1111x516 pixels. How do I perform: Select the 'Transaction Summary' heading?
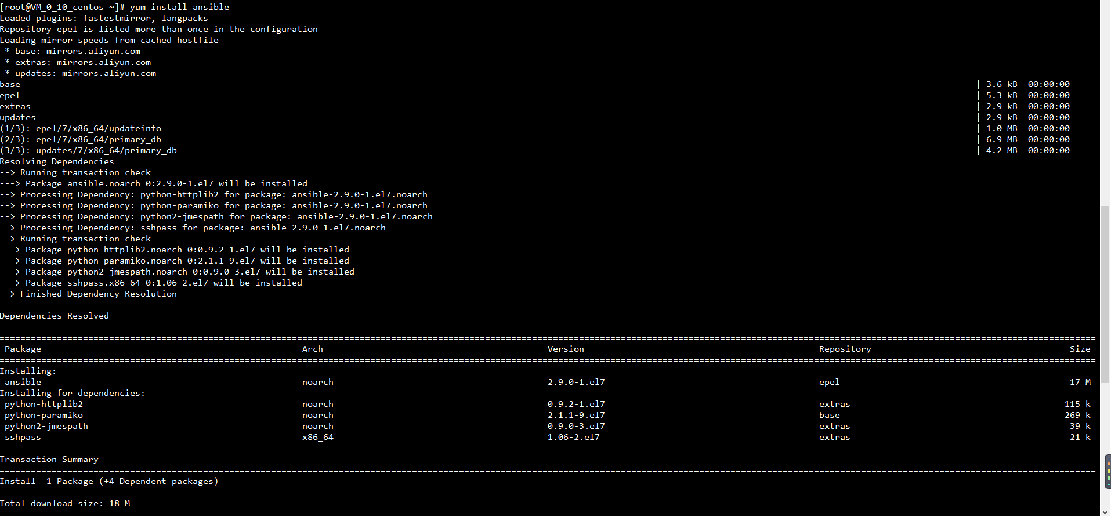coord(49,459)
